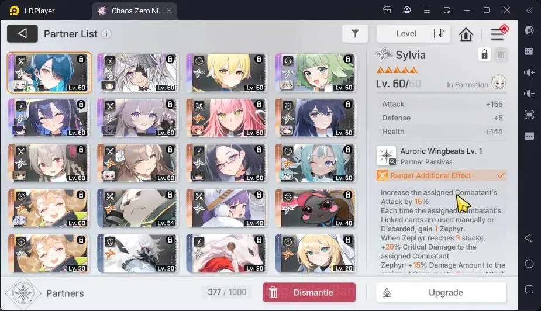Toggle lock on the black bunny card

[x=348, y=195]
